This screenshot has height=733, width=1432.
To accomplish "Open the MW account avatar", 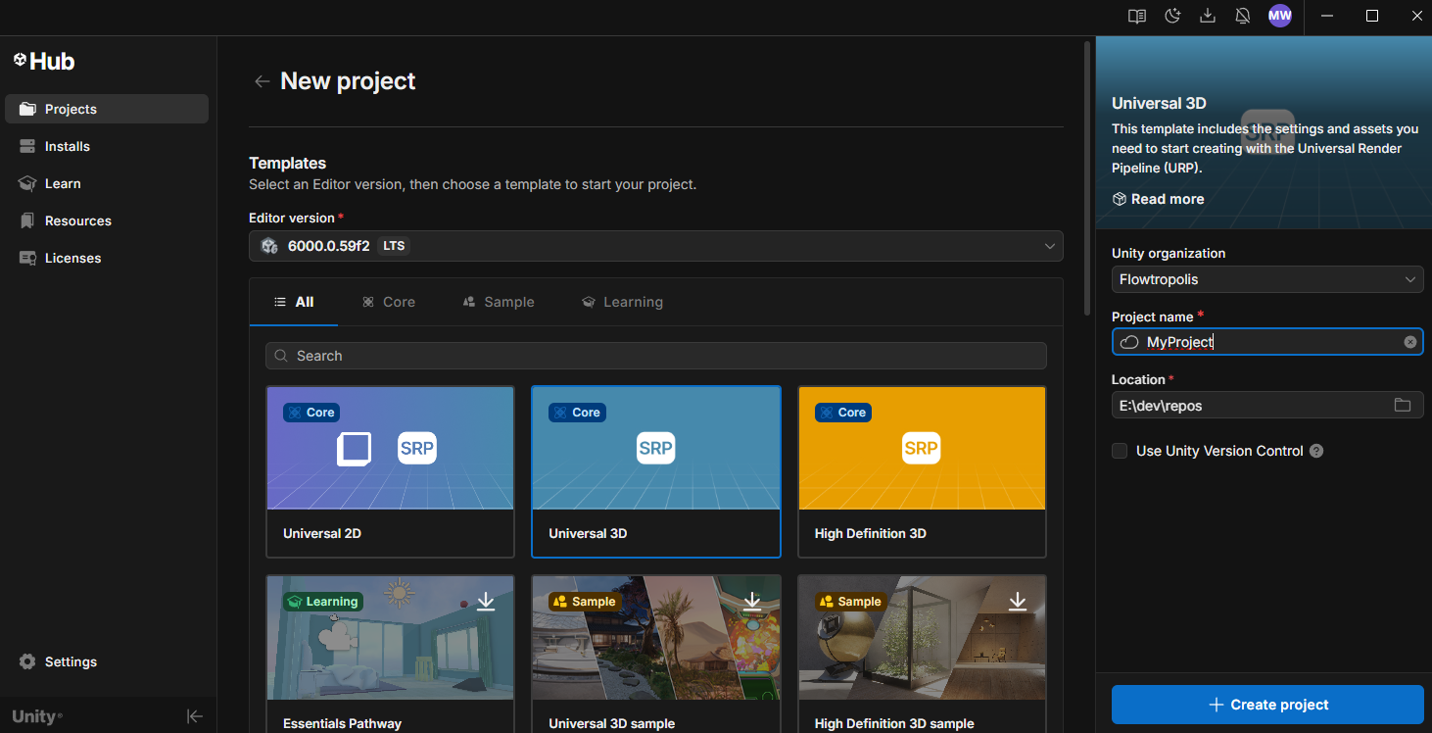I will (x=1279, y=16).
